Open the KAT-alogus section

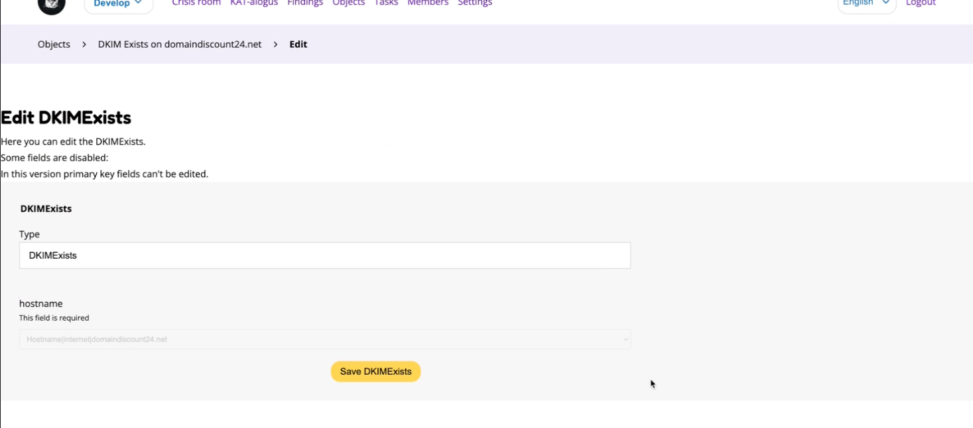254,3
